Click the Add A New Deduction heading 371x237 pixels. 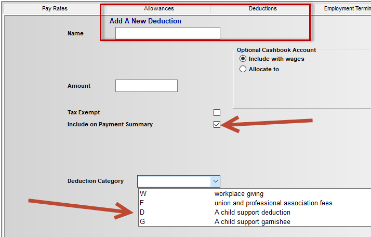[x=145, y=21]
